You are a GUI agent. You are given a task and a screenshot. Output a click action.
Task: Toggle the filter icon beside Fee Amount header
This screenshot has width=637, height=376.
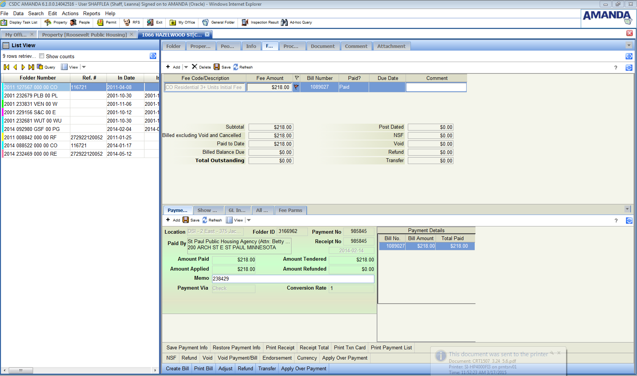coord(297,78)
